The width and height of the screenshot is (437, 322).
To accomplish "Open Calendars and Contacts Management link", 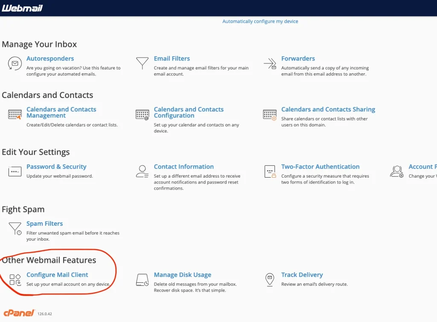I will pos(61,112).
